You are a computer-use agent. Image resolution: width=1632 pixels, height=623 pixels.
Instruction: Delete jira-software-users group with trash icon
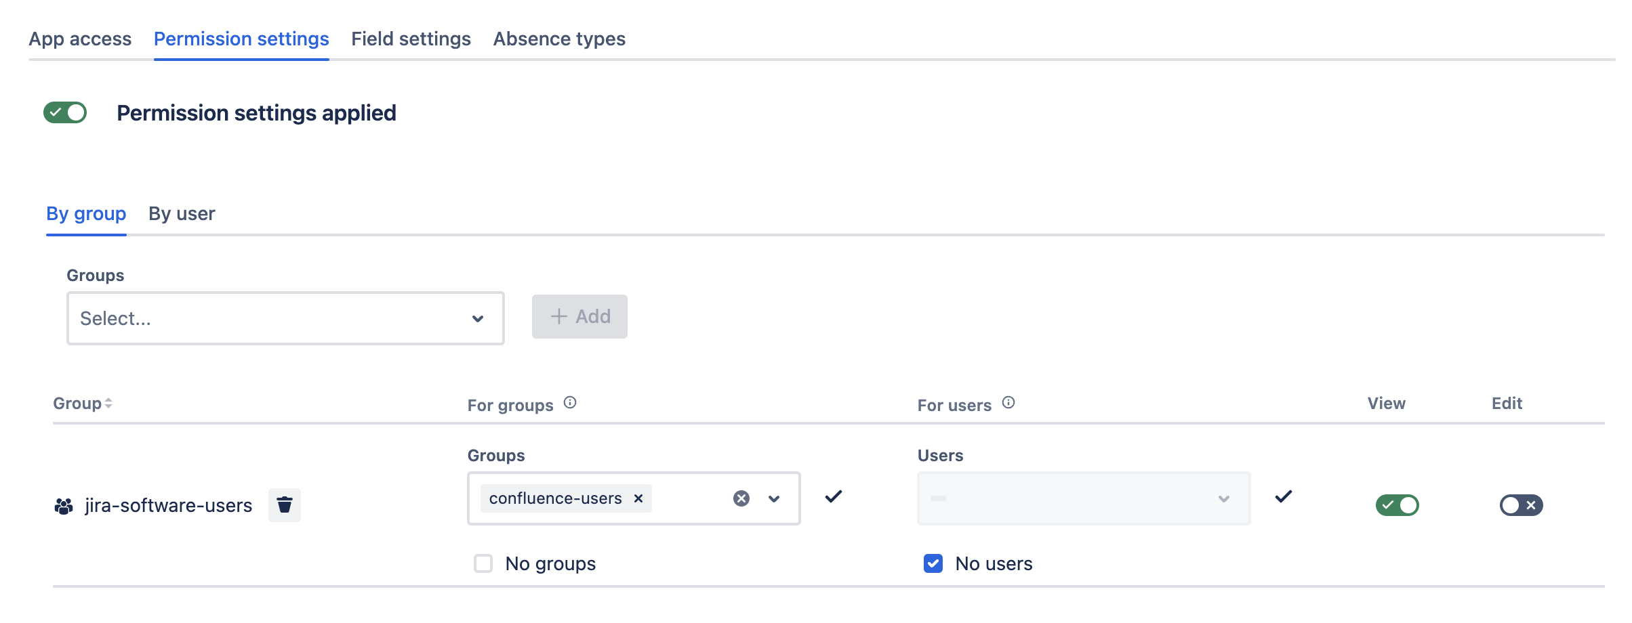pyautogui.click(x=284, y=505)
